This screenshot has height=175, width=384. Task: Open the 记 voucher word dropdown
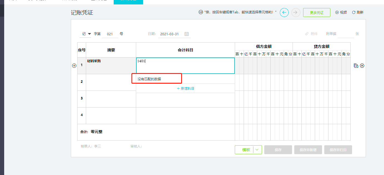click(86, 34)
